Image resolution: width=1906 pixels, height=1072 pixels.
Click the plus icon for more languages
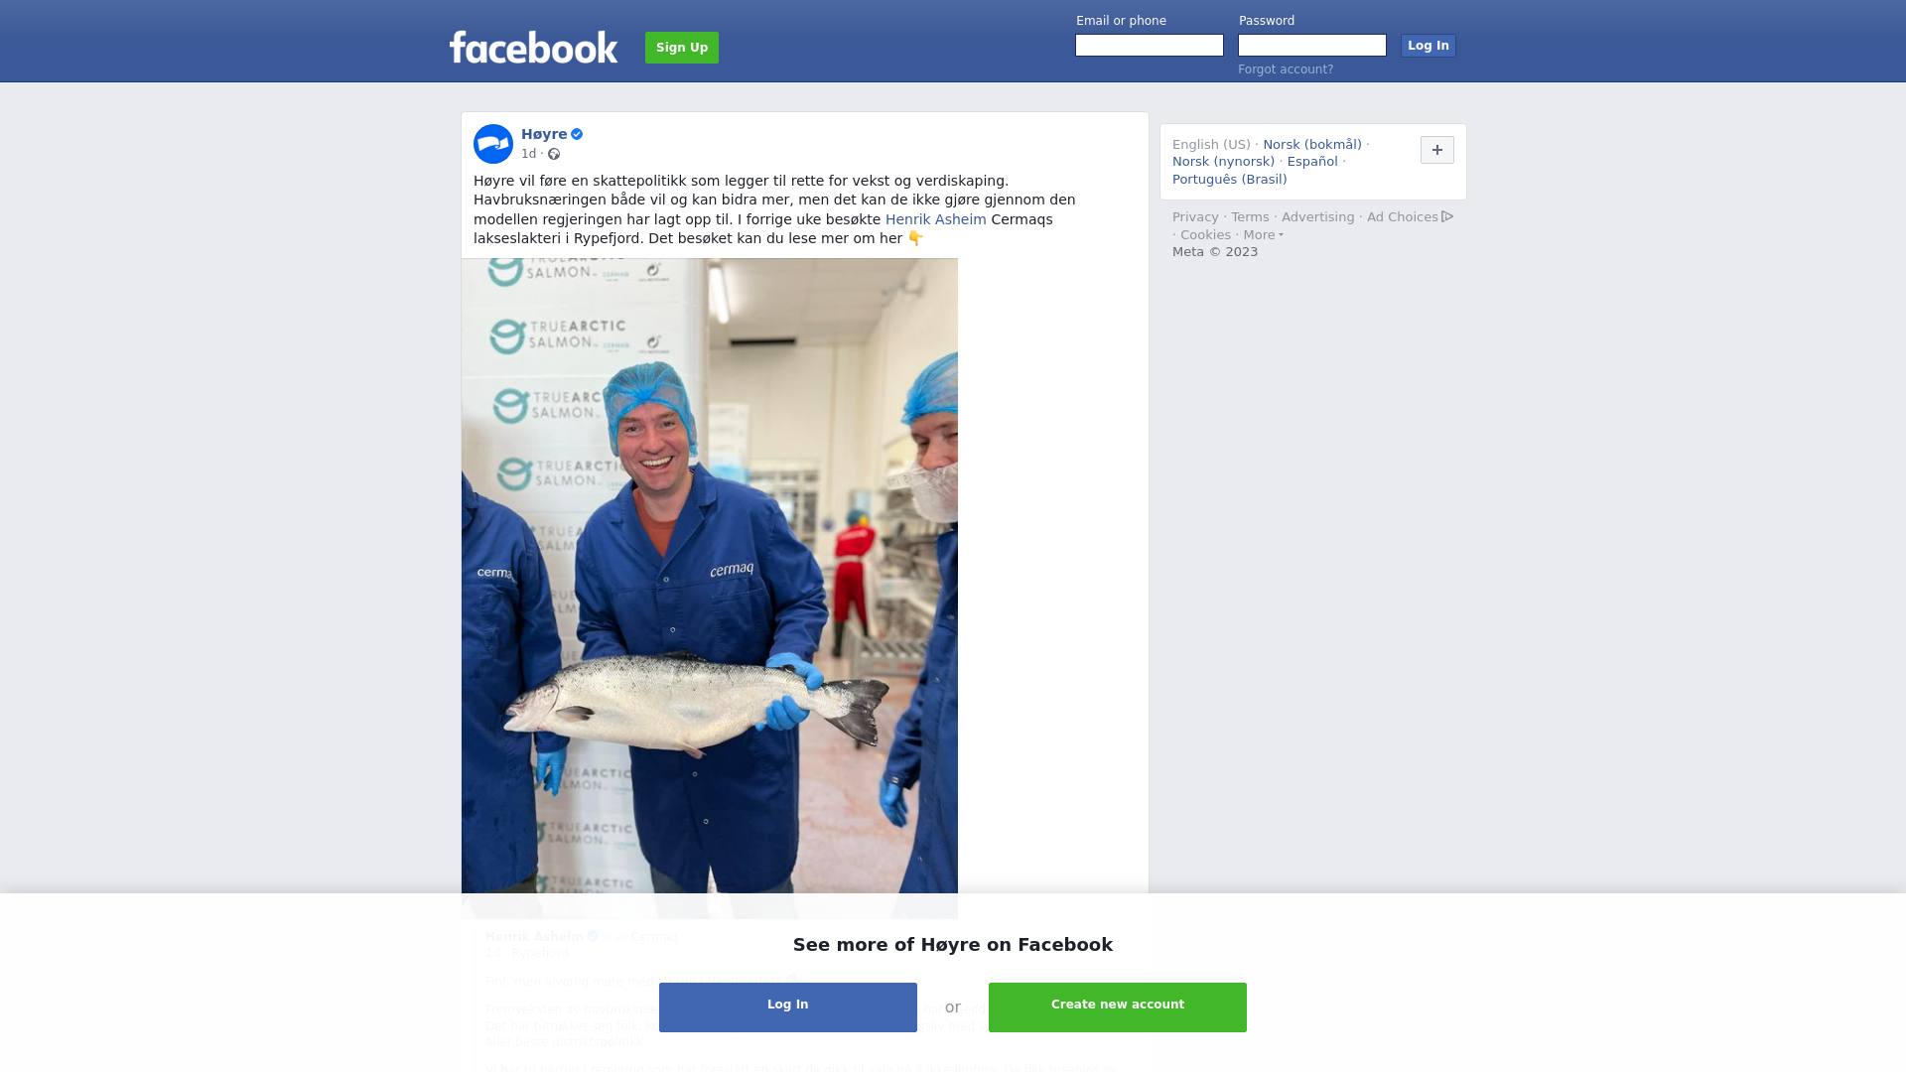click(x=1437, y=150)
